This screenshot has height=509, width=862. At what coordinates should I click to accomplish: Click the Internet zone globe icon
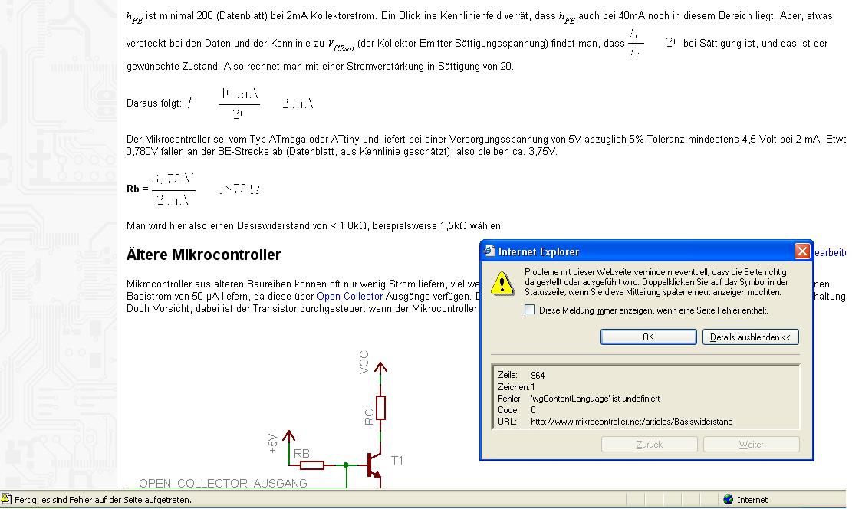point(729,499)
